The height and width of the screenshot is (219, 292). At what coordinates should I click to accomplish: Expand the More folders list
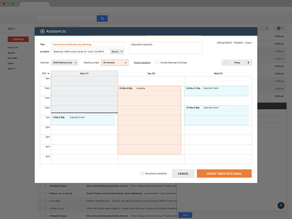pos(11,69)
